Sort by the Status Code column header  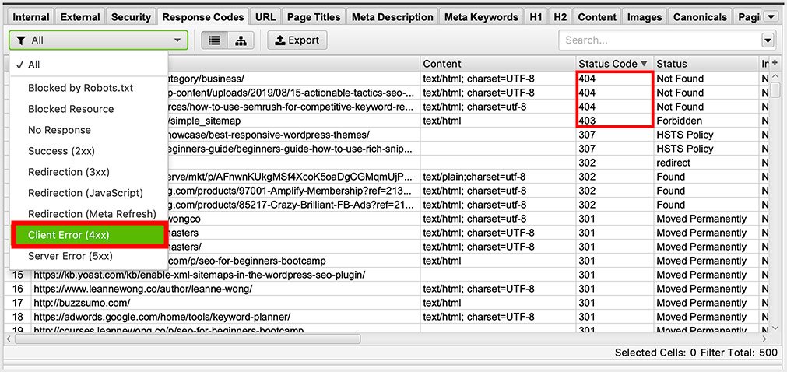click(614, 64)
